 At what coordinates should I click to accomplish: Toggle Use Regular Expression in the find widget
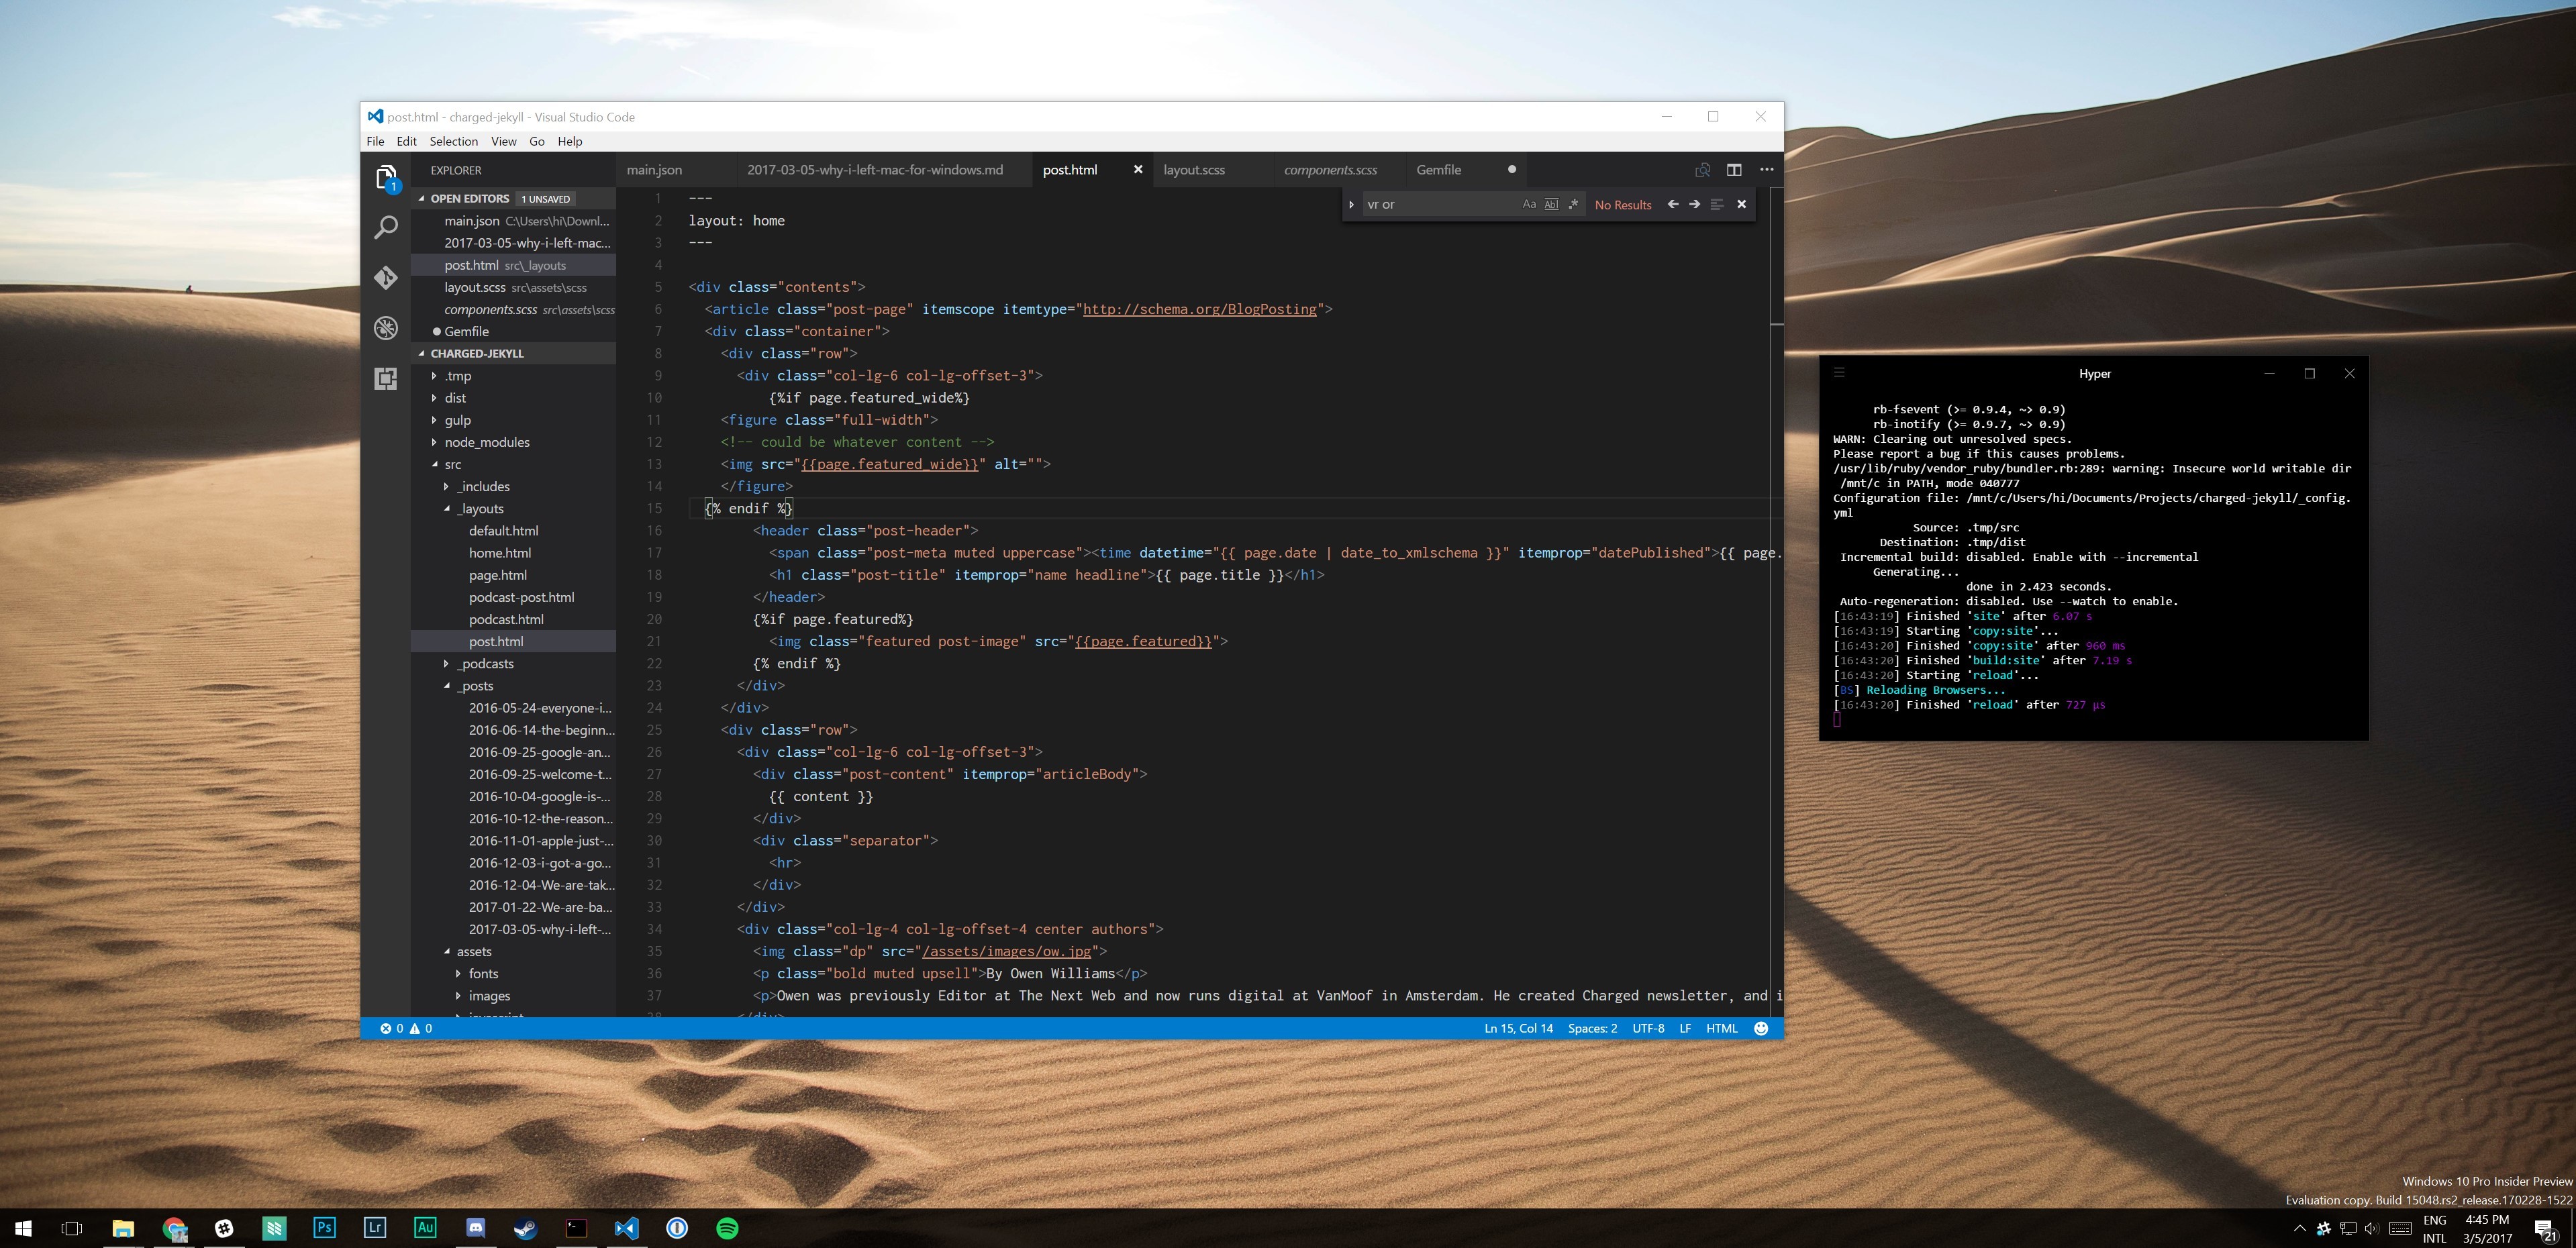coord(1573,204)
